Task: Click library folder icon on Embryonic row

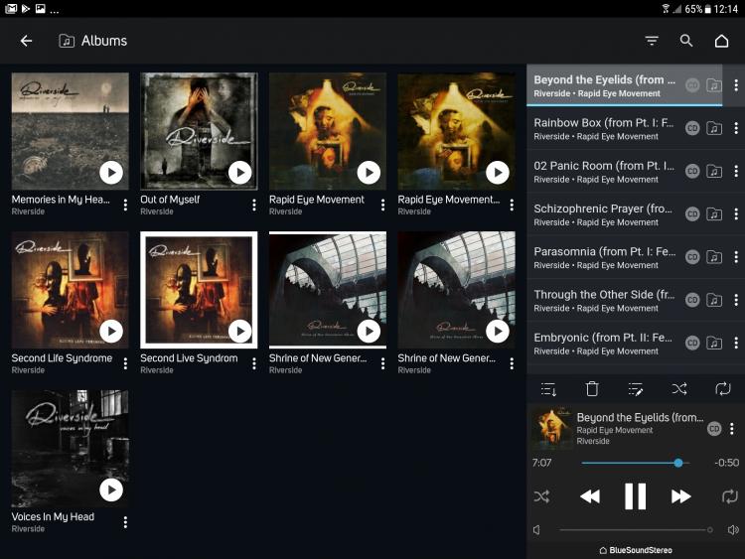Action: tap(714, 343)
